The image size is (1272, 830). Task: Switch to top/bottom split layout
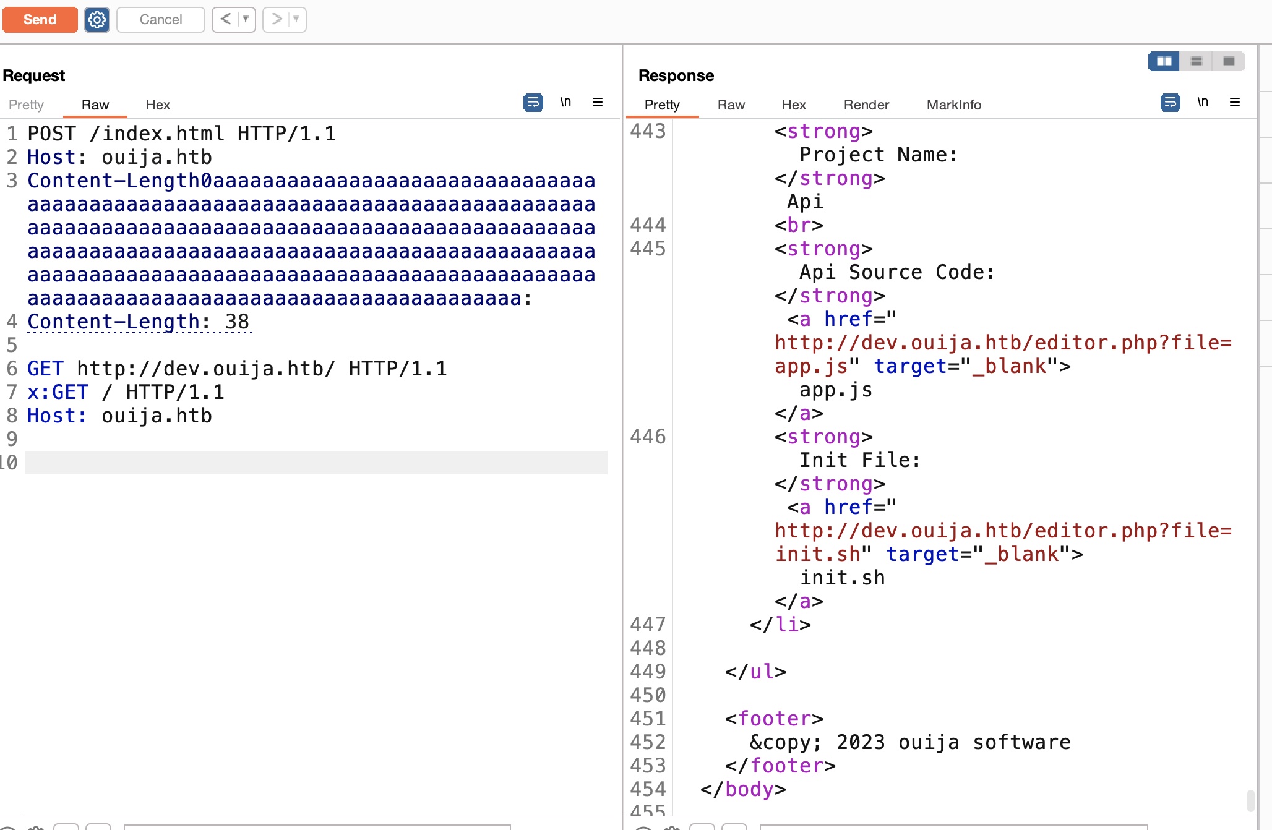1197,61
